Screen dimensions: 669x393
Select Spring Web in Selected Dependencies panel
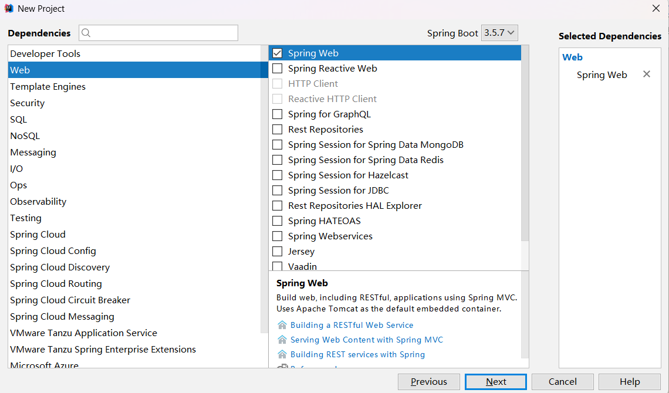pos(602,75)
